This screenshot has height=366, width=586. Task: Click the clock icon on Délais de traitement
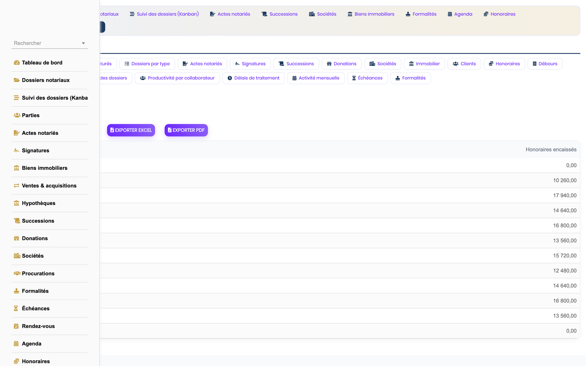click(230, 78)
